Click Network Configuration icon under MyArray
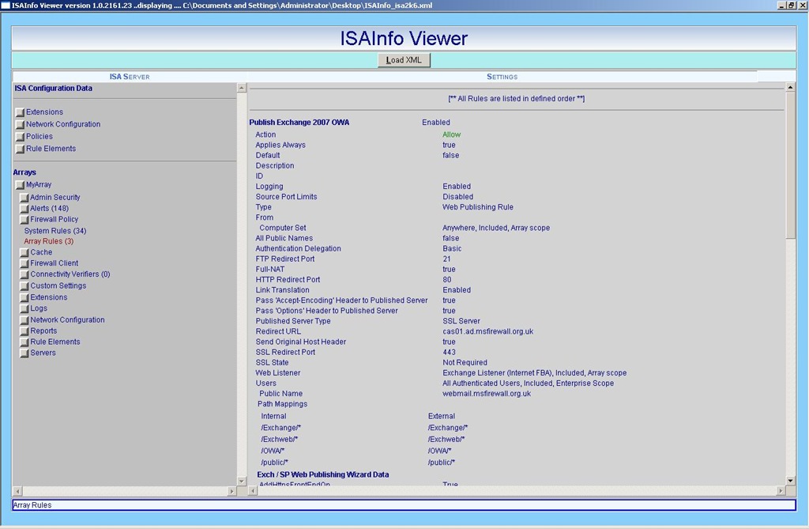Viewport: 809px width, 529px height. point(24,320)
